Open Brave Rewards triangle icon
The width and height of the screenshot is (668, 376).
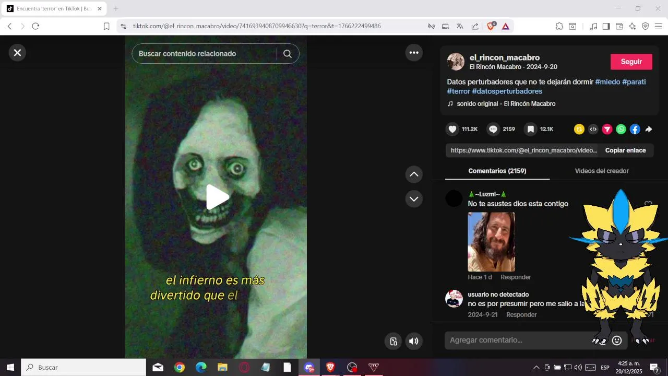pos(505,26)
